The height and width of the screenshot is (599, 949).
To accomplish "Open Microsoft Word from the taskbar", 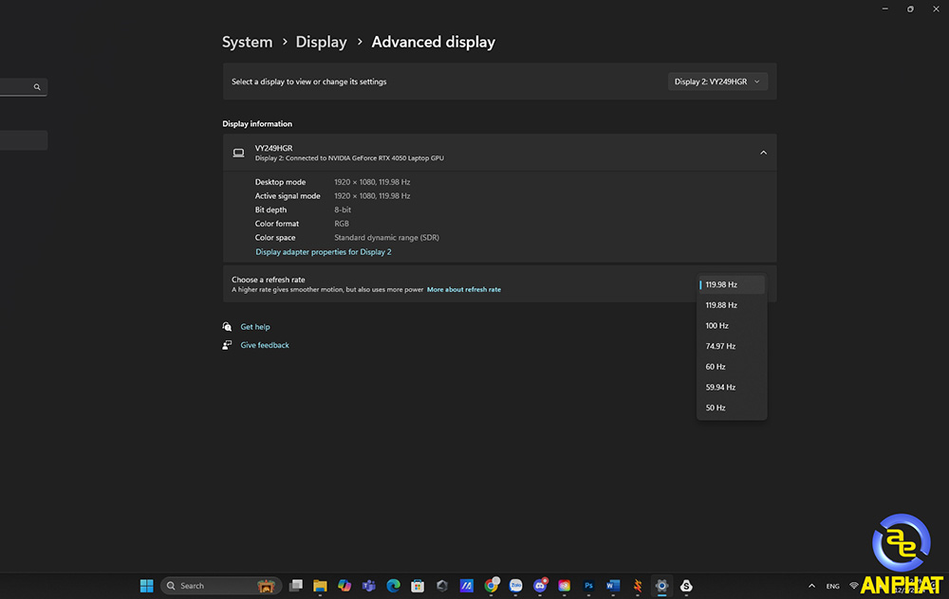I will click(x=613, y=586).
